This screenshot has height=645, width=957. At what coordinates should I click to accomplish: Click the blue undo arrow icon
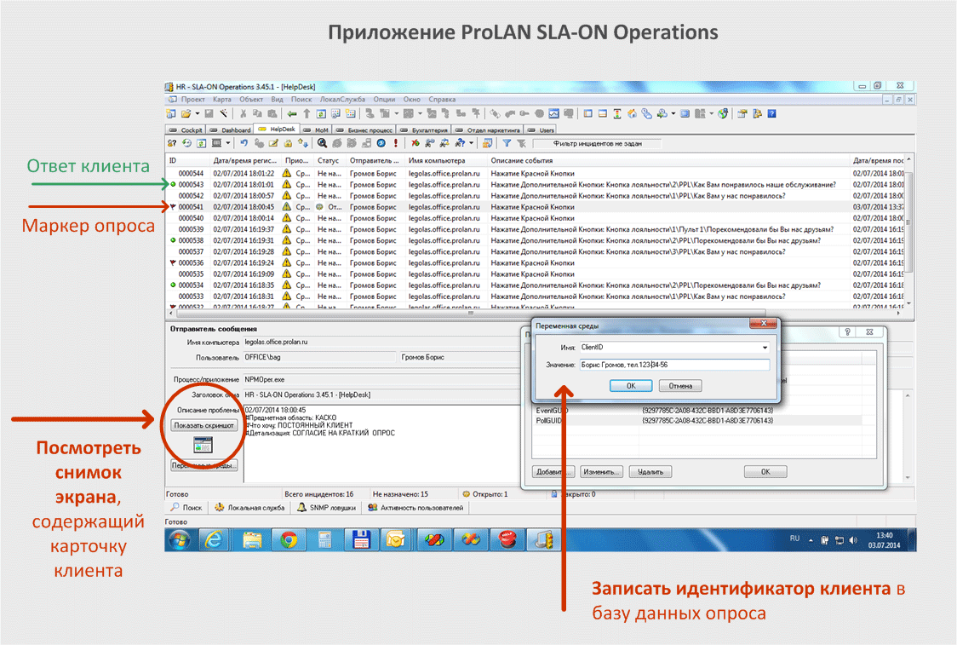244,143
